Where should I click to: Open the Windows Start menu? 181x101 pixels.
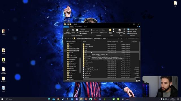2,99
